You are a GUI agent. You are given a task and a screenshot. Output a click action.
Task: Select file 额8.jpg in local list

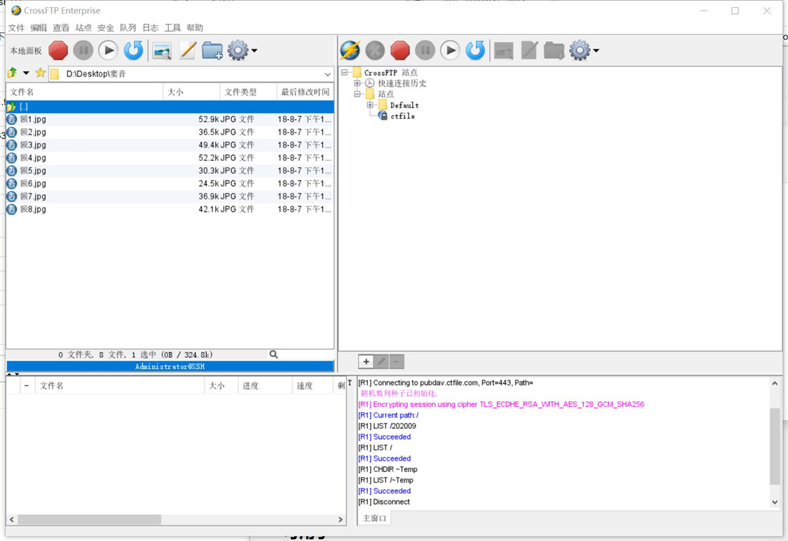click(170, 209)
